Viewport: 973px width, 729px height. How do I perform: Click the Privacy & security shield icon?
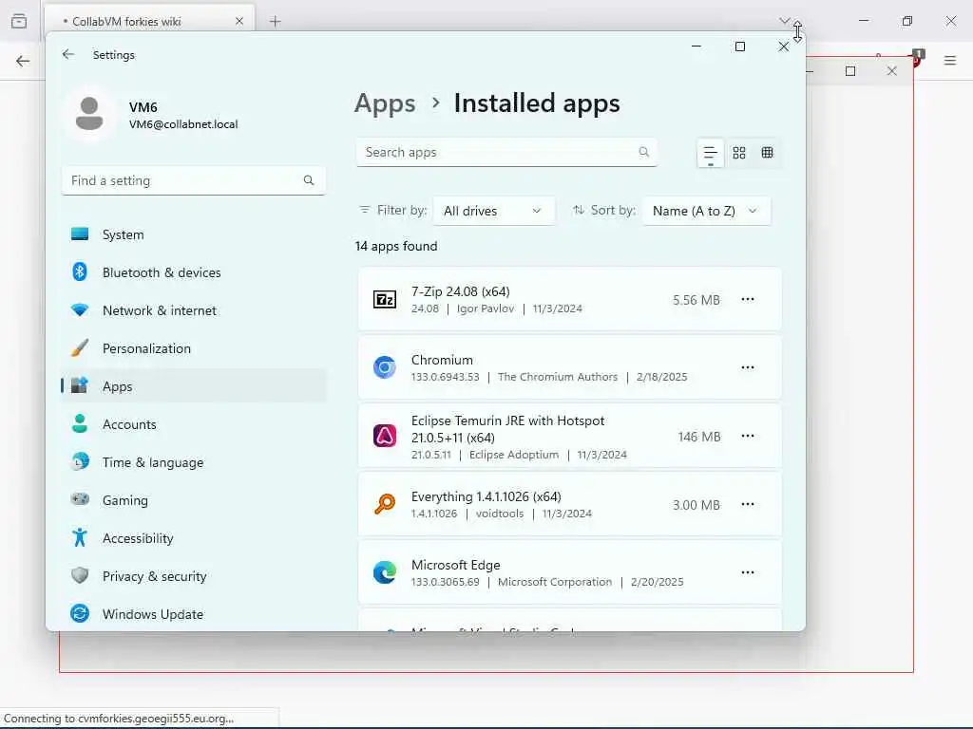coord(80,575)
